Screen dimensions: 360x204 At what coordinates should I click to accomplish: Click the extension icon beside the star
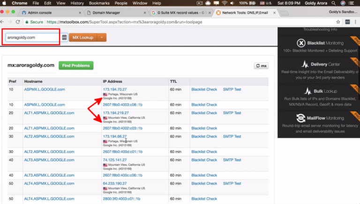click(x=347, y=22)
